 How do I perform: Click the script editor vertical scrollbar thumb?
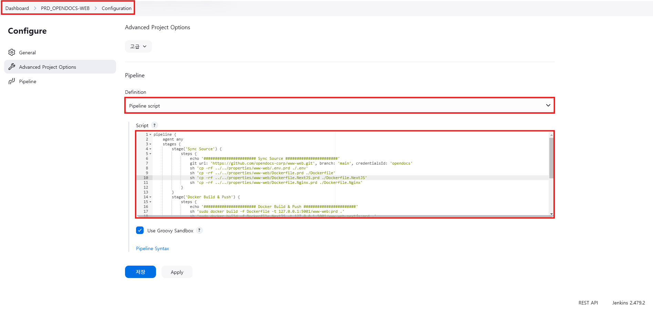(551, 158)
